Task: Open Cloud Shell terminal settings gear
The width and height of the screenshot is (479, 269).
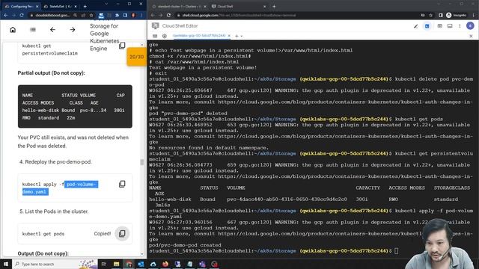Action: [x=165, y=36]
